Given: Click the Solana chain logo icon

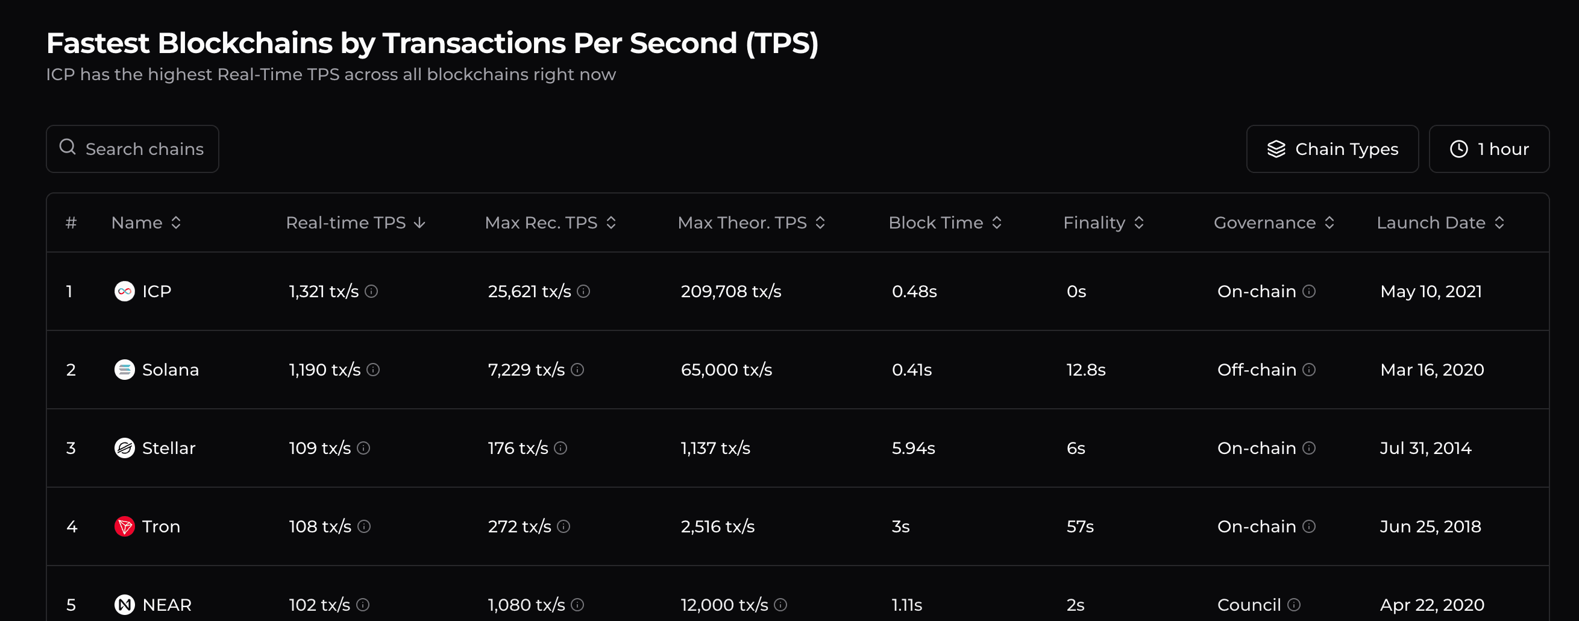Looking at the screenshot, I should point(124,370).
